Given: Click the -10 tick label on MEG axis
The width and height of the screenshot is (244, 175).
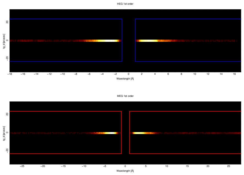Looking at the screenshot, I should [x=84, y=166].
